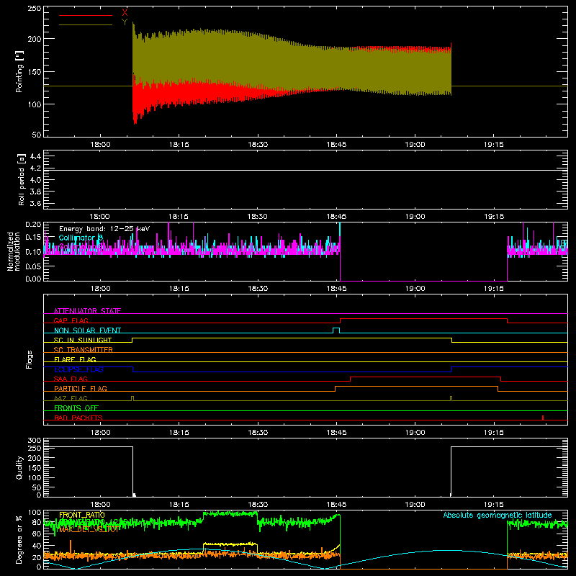Click the Roll period axis title
Image resolution: width=576 pixels, height=576 pixels.
22,179
